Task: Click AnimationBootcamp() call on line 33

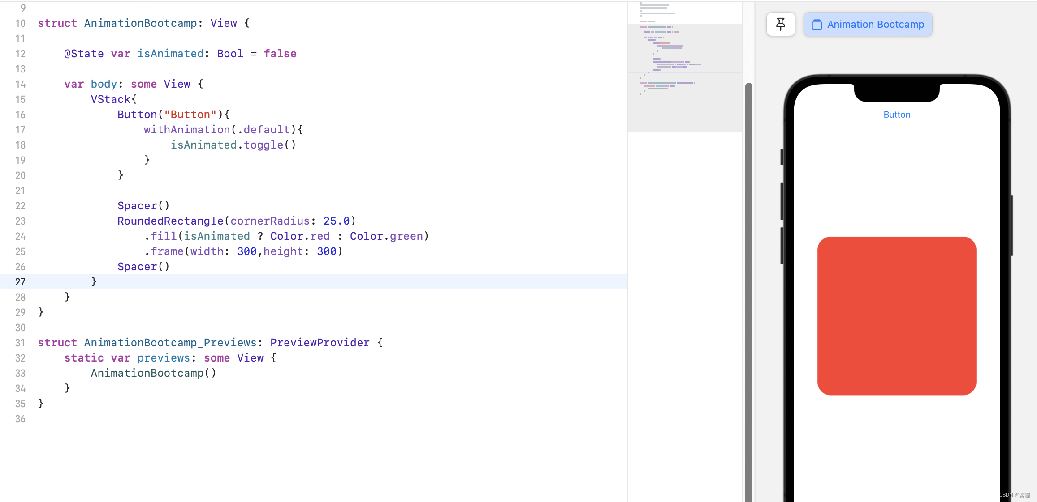Action: (x=153, y=373)
